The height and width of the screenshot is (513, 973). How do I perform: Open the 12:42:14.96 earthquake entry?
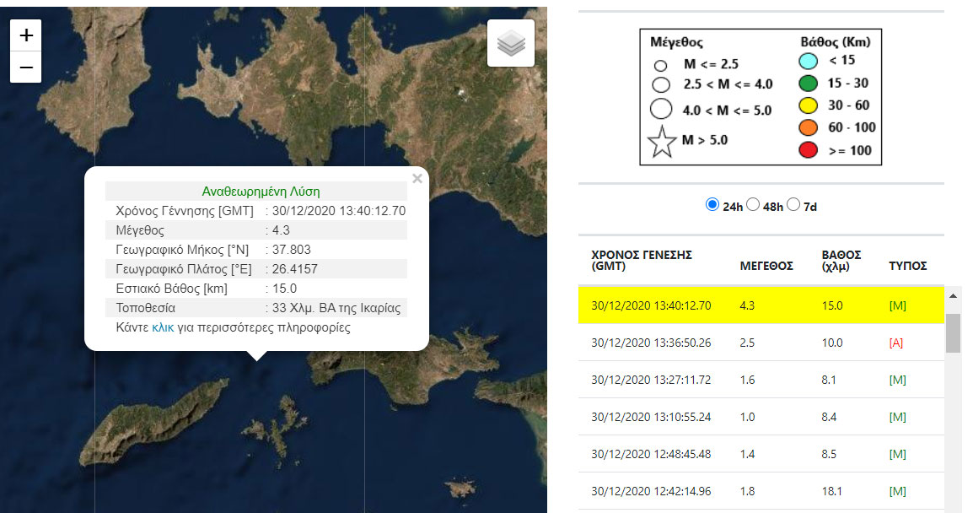point(651,491)
